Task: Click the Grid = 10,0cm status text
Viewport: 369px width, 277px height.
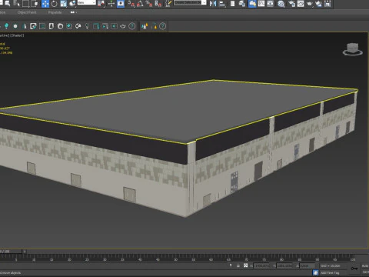Action: [x=331, y=266]
